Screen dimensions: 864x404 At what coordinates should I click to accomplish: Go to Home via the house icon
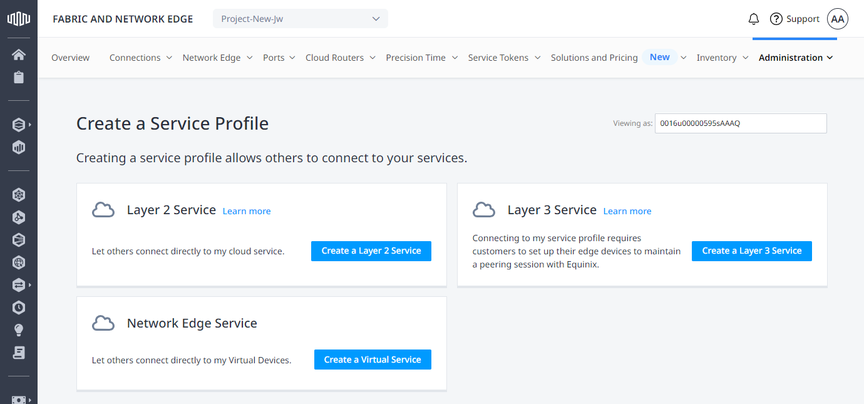[x=19, y=54]
